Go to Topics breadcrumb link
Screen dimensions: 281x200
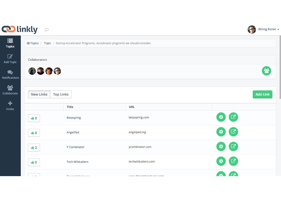(33, 43)
